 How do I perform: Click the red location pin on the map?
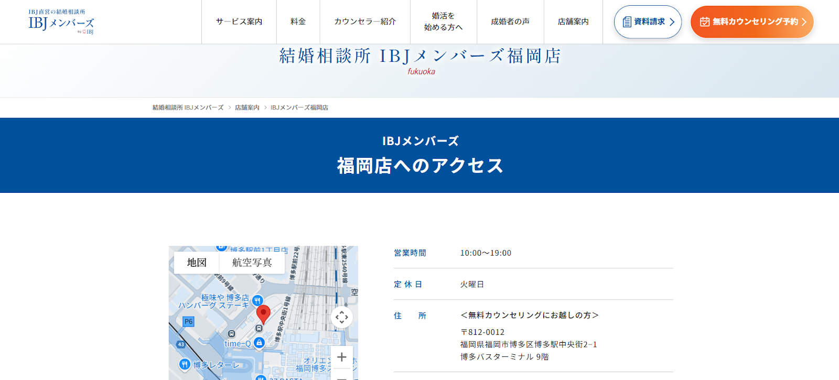[263, 314]
